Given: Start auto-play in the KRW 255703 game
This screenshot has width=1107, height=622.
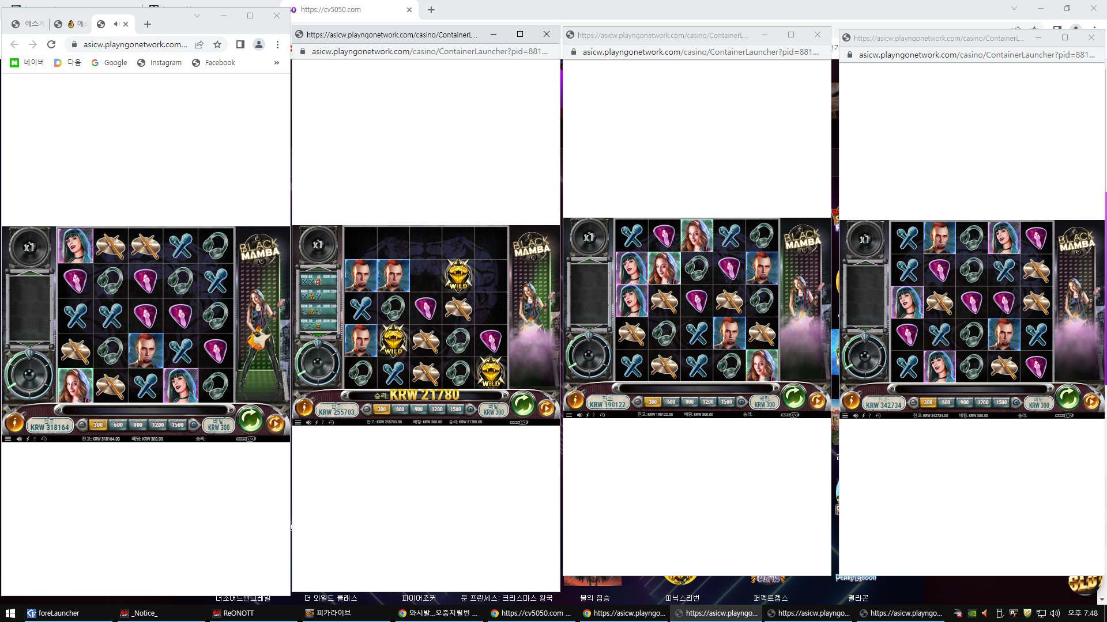Looking at the screenshot, I should pyautogui.click(x=546, y=408).
